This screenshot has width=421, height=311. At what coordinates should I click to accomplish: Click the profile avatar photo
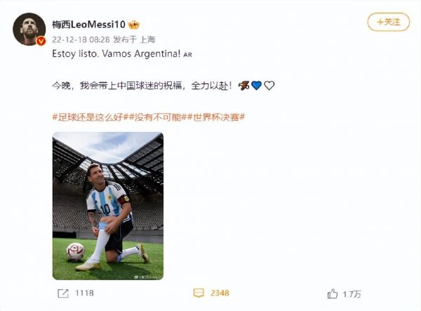pos(29,29)
